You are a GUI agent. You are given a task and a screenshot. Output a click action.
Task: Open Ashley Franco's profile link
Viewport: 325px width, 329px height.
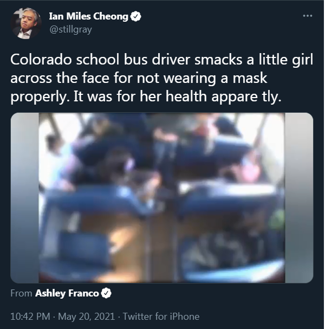67,293
